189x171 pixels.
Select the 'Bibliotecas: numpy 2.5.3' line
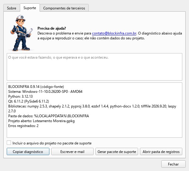[x=92, y=109]
